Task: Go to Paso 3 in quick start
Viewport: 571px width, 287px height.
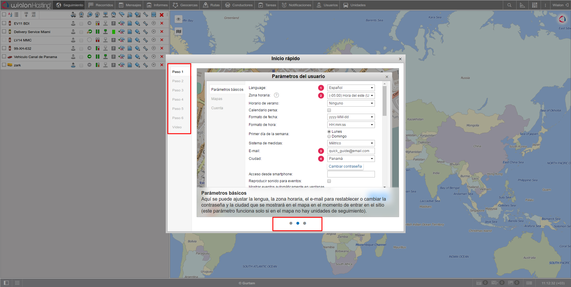Action: (x=178, y=90)
